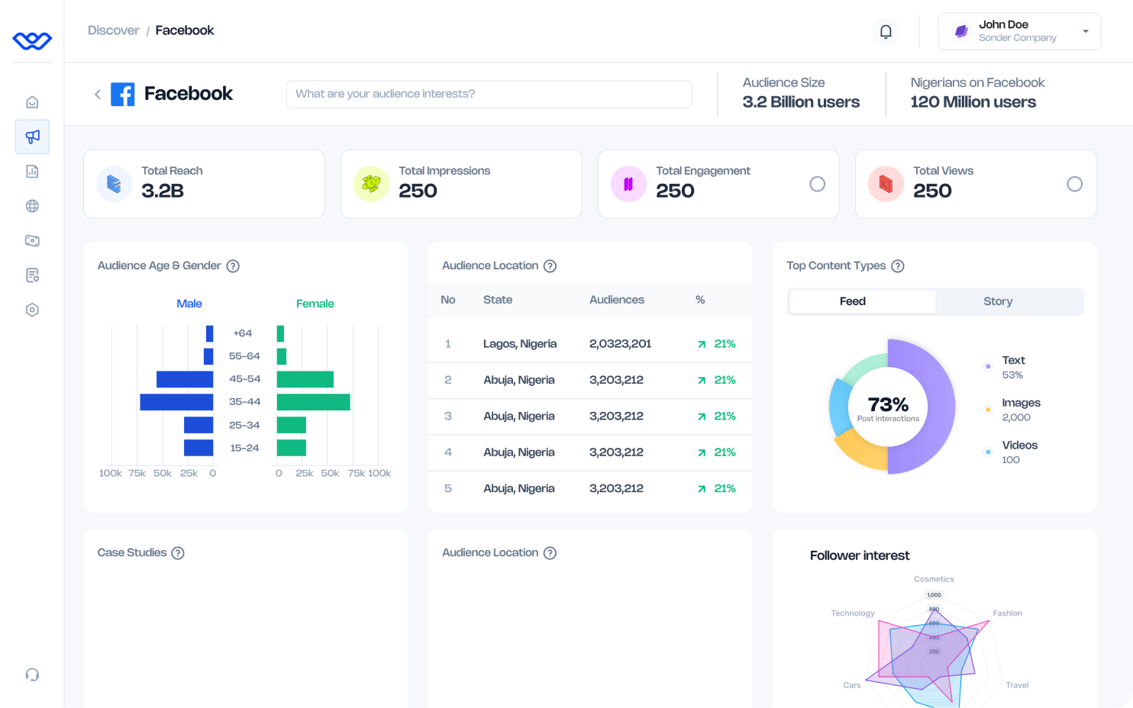1133x708 pixels.
Task: Click the back chevron beside Facebook
Action: [x=98, y=95]
